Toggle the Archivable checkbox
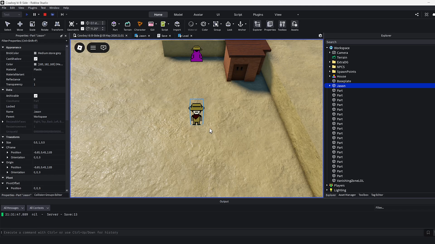 (x=36, y=96)
